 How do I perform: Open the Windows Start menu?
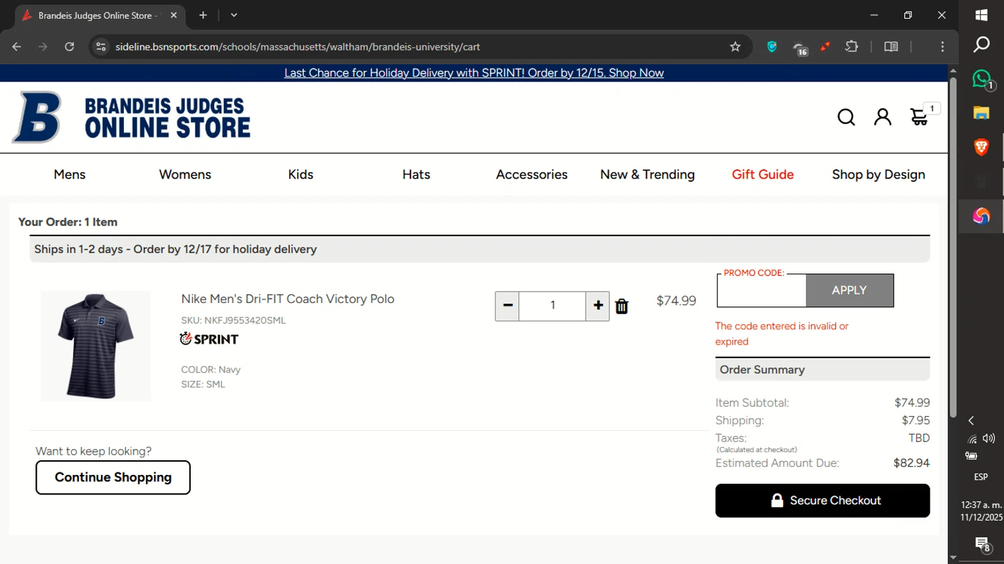coord(981,15)
